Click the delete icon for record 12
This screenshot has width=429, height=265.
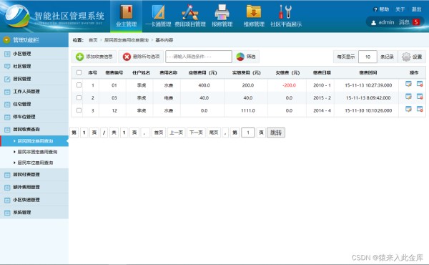point(420,109)
